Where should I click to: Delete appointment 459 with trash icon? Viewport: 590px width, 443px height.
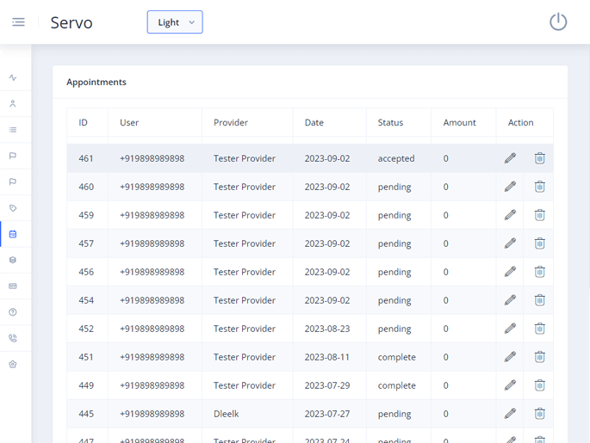coord(539,215)
